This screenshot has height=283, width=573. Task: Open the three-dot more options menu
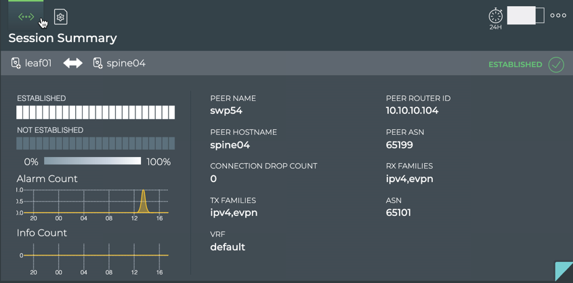[x=558, y=16]
